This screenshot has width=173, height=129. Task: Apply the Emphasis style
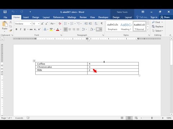(x=112, y=27)
